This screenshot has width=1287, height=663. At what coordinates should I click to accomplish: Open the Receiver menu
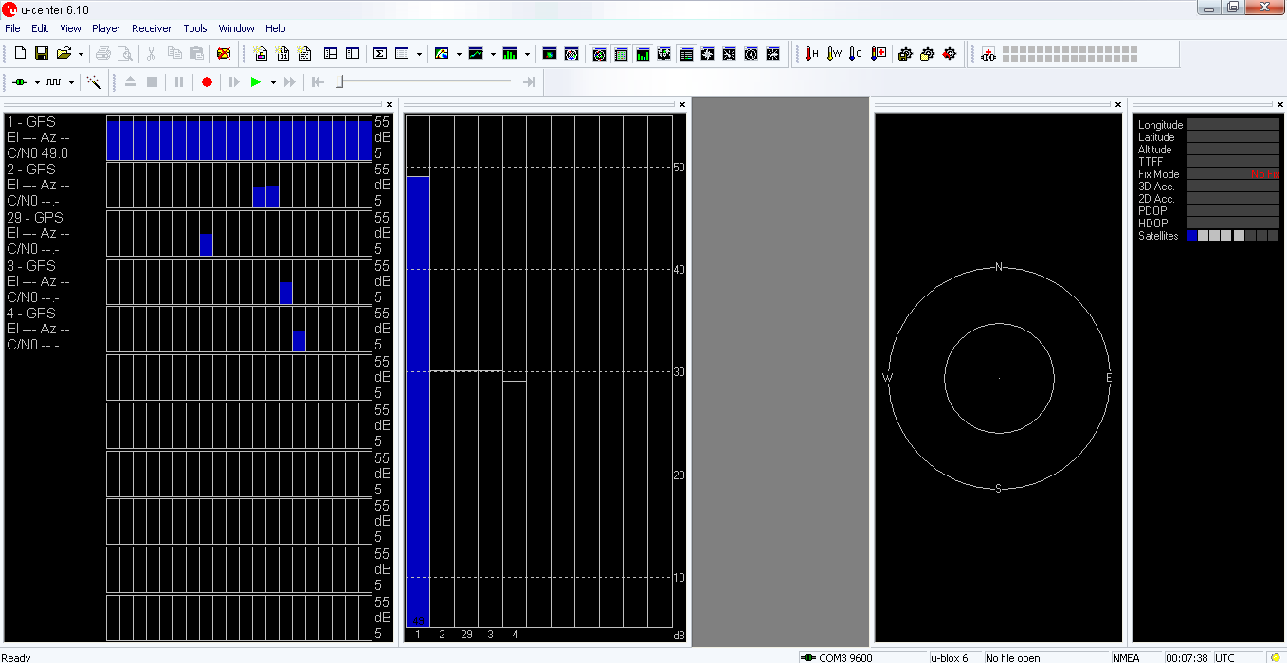(152, 28)
